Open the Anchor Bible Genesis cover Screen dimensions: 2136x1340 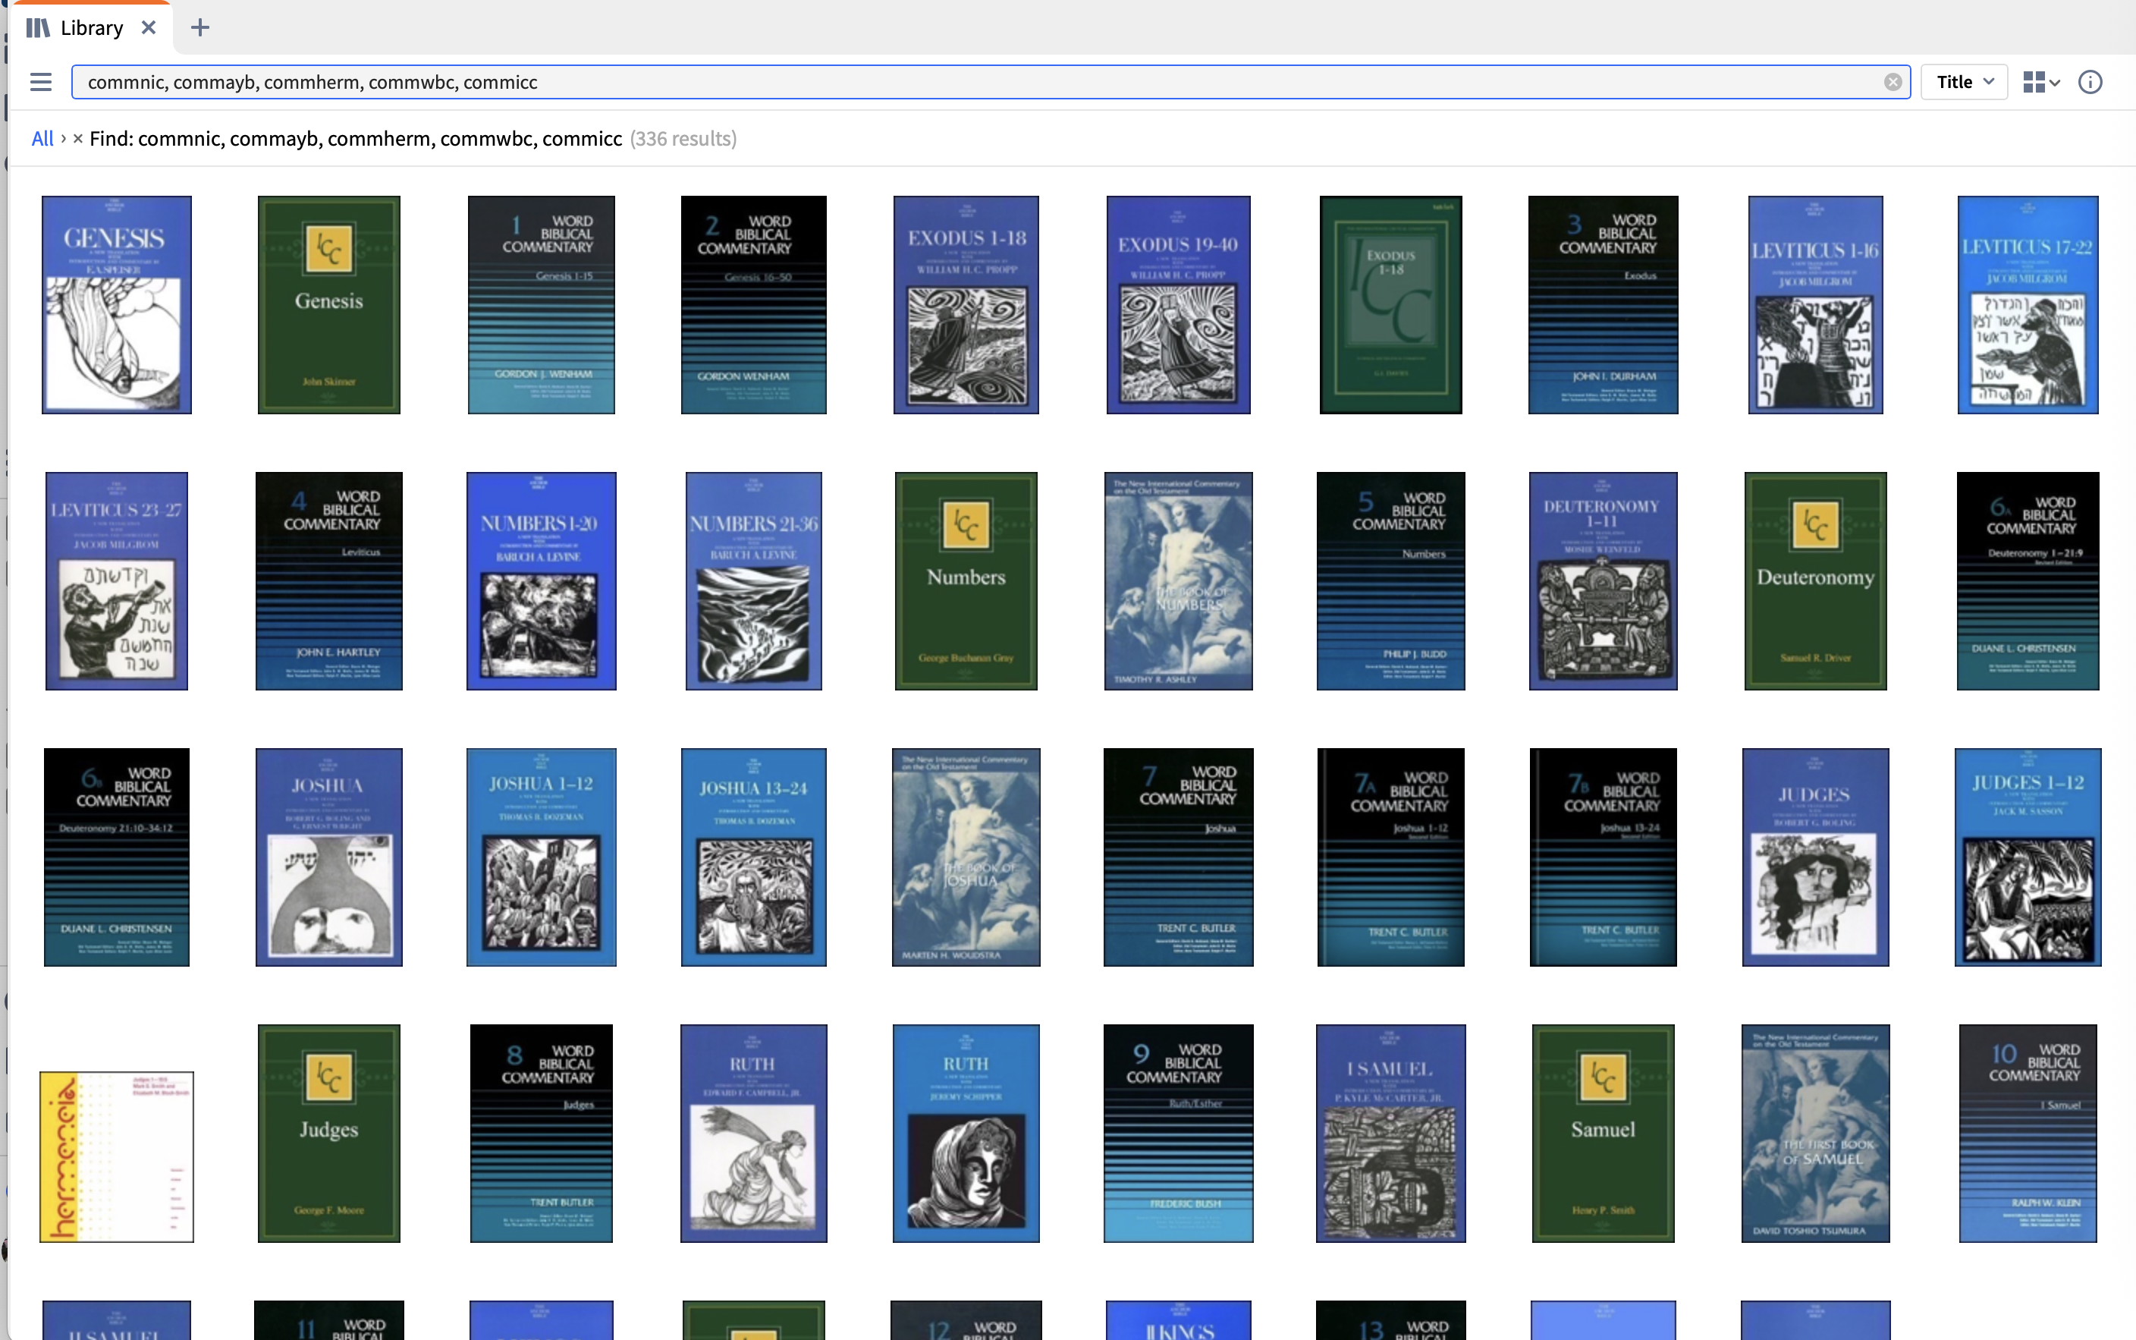point(117,305)
